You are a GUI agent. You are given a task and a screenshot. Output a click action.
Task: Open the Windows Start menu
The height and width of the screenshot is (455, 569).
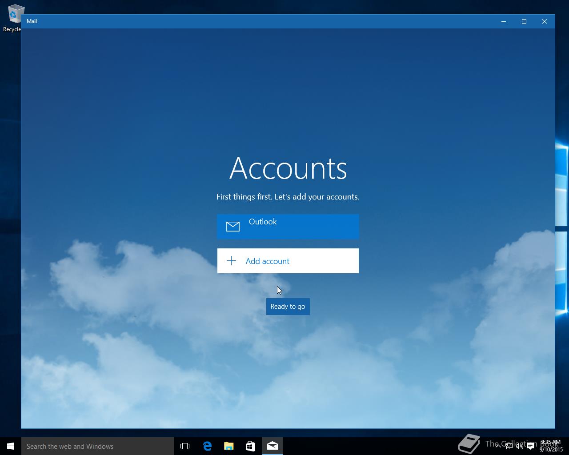[11, 446]
